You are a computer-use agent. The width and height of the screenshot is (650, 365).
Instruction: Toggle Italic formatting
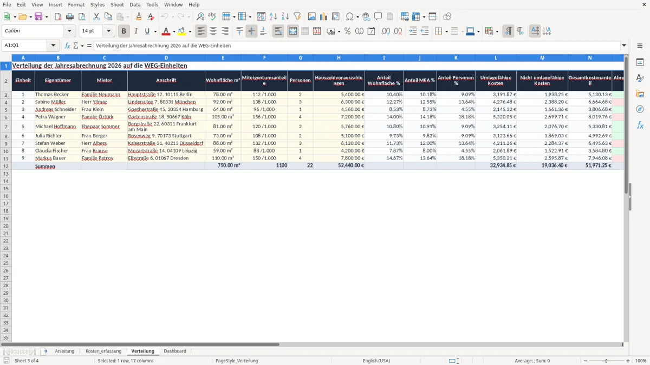(136, 31)
